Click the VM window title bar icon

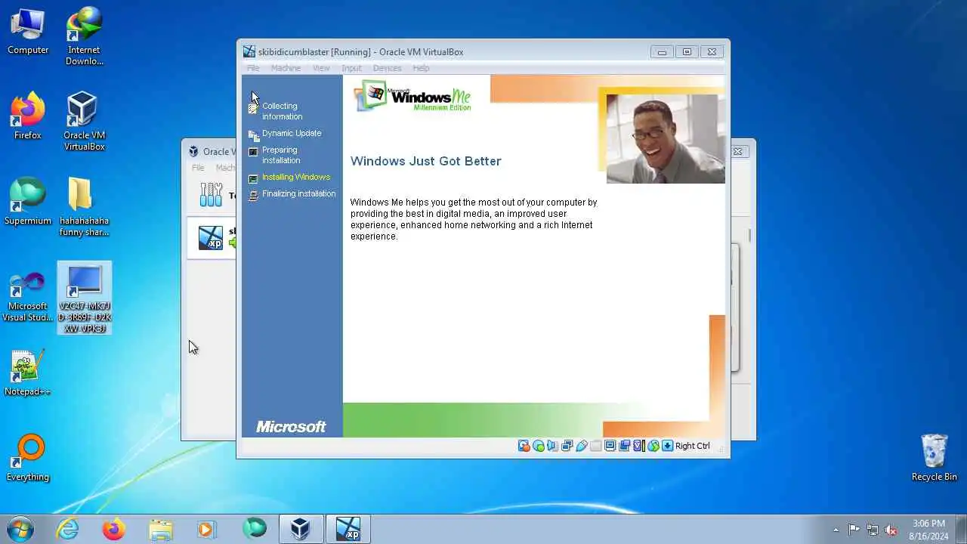tap(249, 52)
